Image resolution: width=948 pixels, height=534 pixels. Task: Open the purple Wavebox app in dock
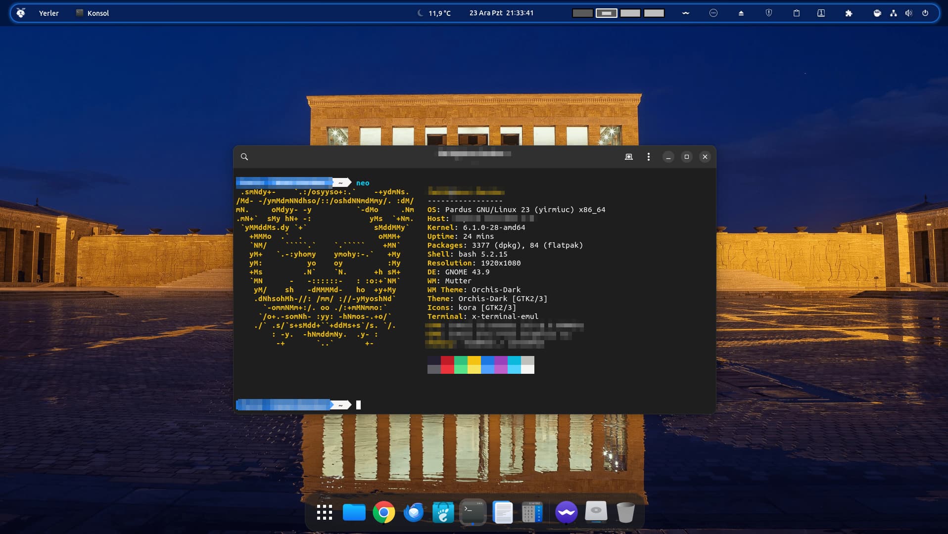click(566, 513)
